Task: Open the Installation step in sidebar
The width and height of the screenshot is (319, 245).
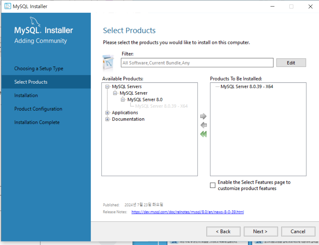Action: (26, 95)
